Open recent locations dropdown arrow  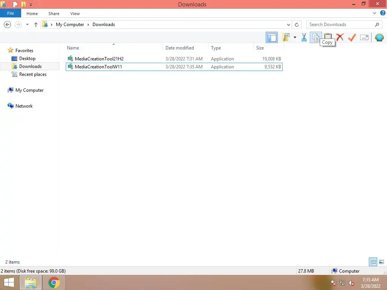[x=27, y=25]
